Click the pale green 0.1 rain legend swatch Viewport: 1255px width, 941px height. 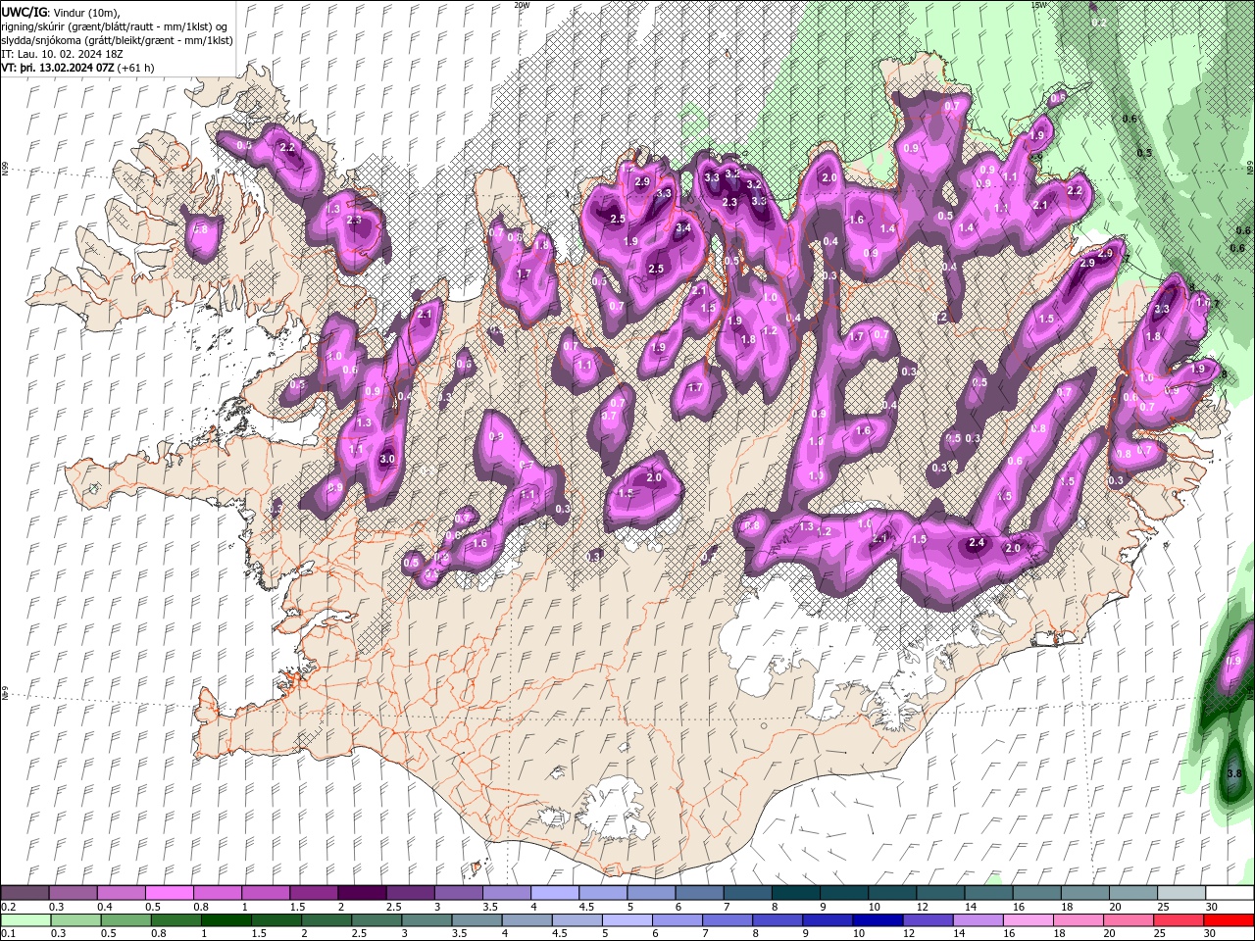click(x=25, y=920)
